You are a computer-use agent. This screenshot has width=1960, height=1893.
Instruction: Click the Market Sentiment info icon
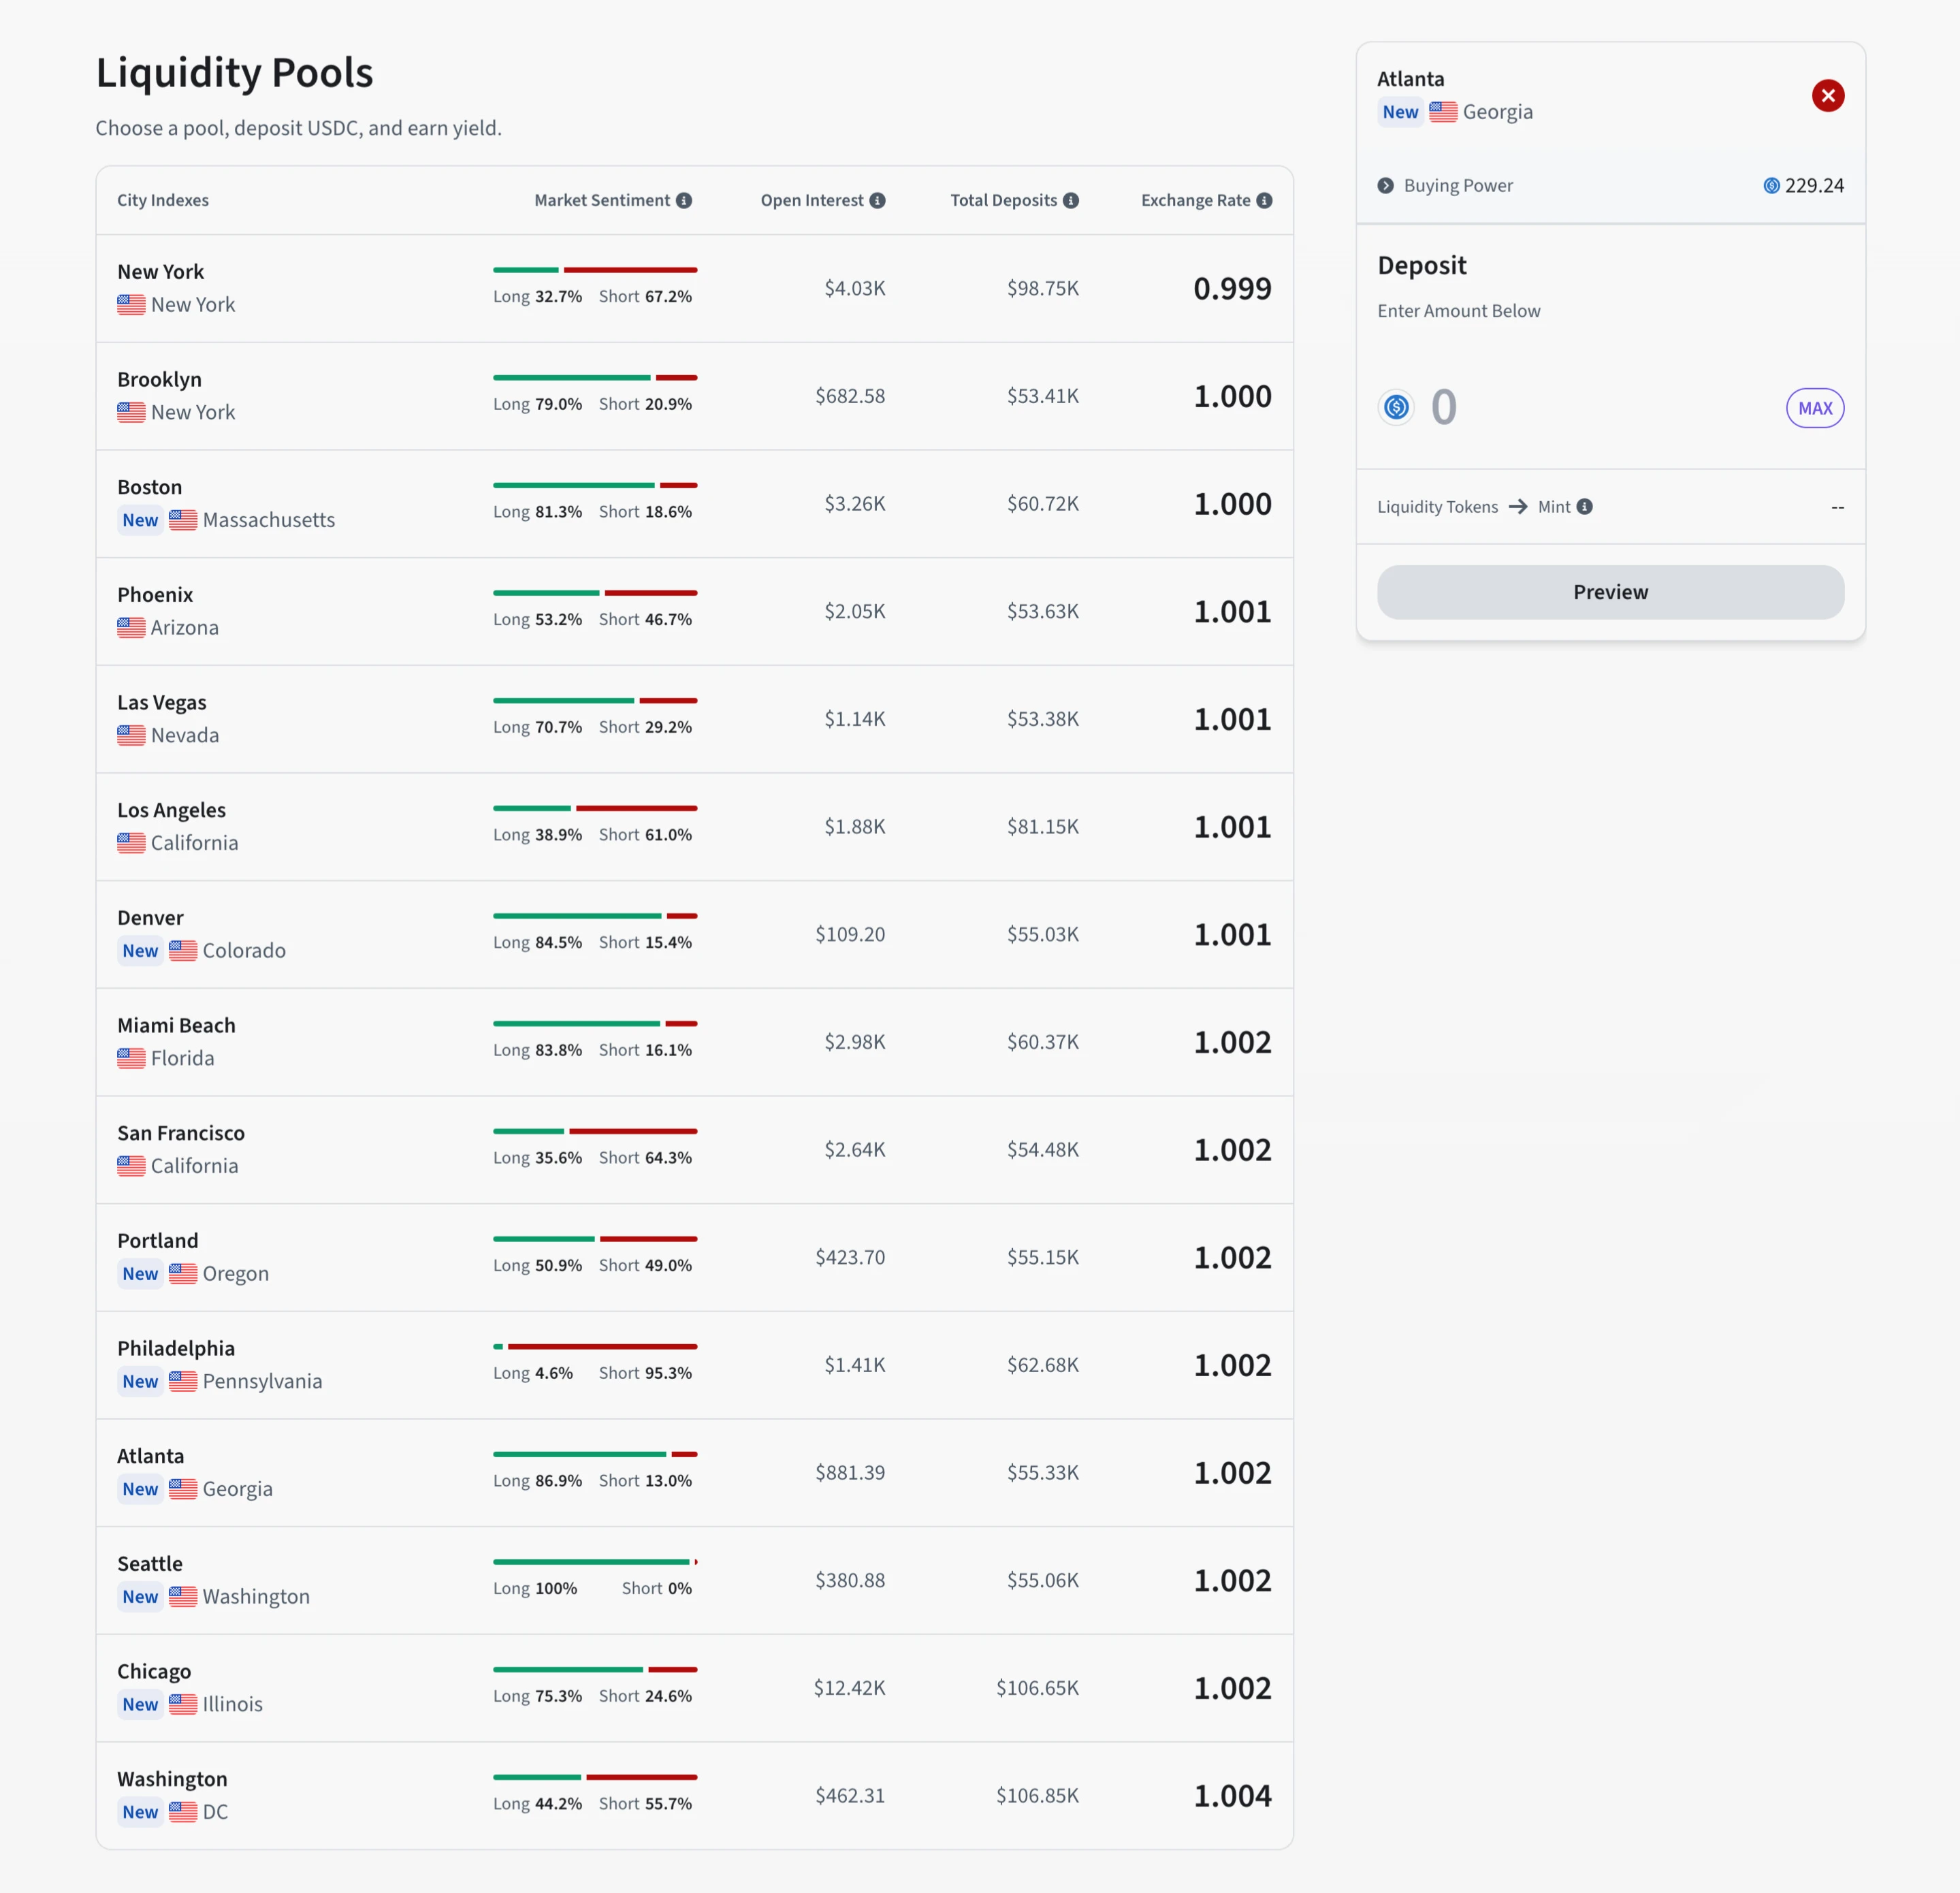684,201
